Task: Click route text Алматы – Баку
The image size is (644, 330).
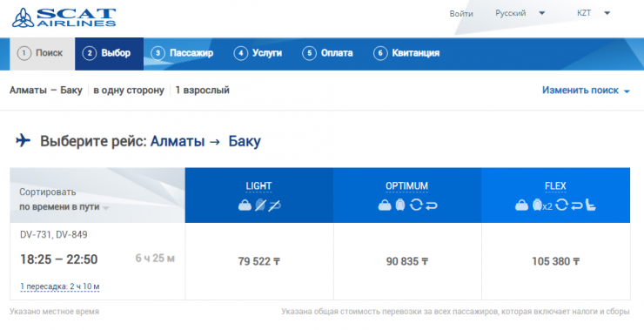Action: pyautogui.click(x=46, y=91)
